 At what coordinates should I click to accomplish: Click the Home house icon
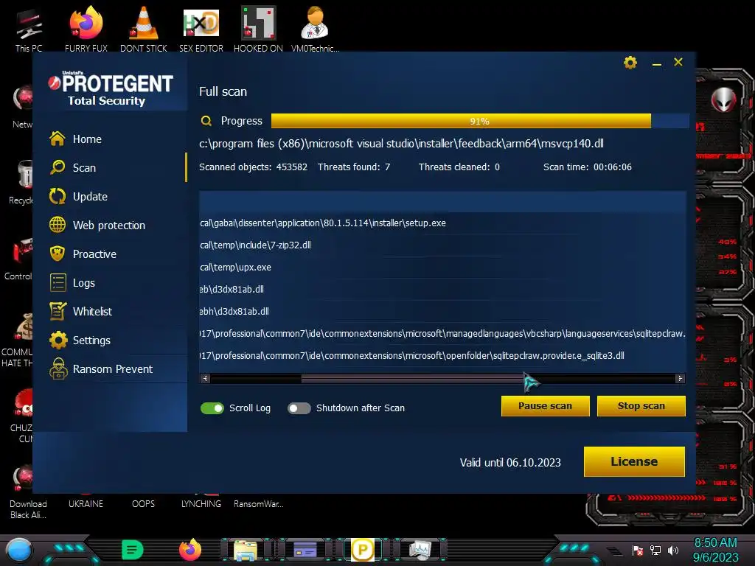[58, 139]
